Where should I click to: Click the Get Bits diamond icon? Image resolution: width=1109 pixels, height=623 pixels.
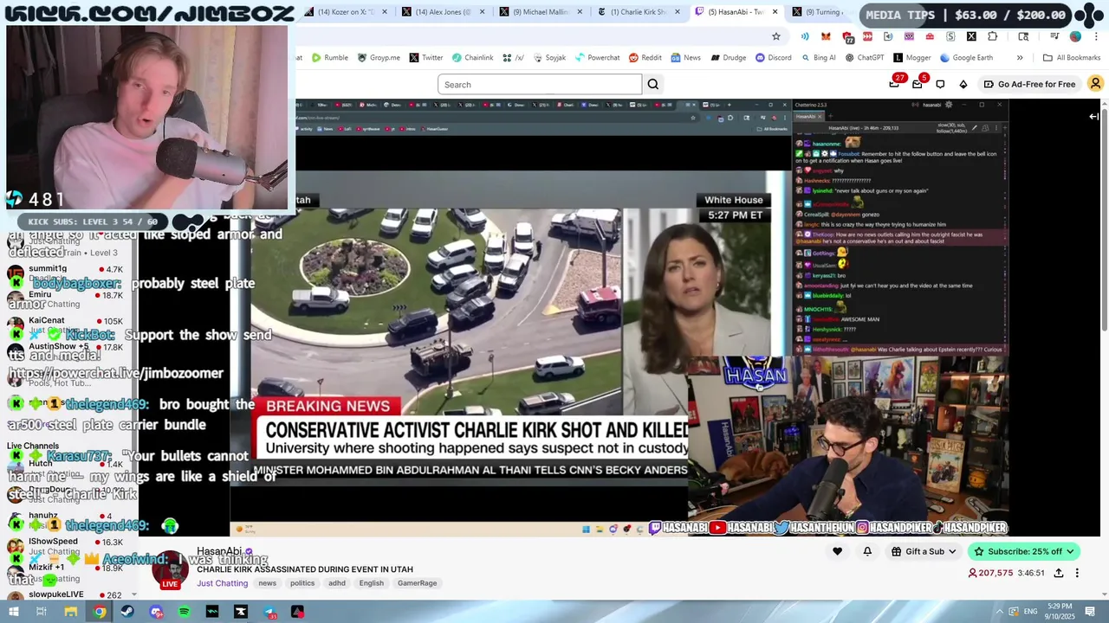coord(963,84)
